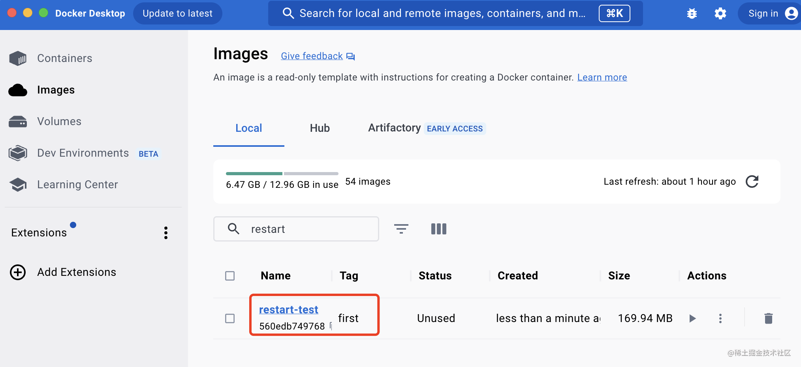Viewport: 801px width, 367px height.
Task: Click the refresh images icon
Action: point(752,182)
